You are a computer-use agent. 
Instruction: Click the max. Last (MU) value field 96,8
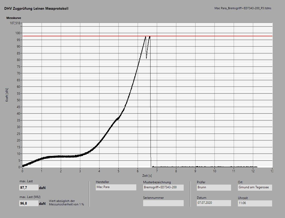coord(29,203)
